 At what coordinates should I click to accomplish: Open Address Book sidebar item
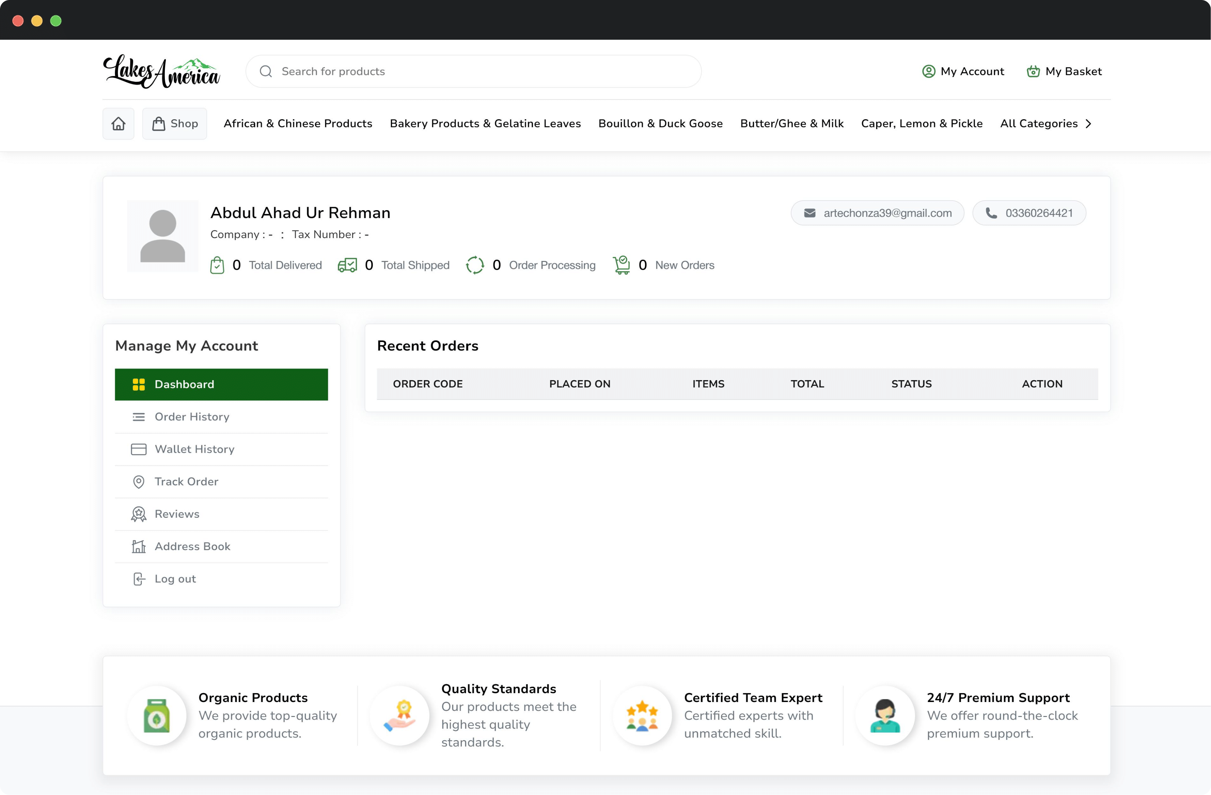192,546
